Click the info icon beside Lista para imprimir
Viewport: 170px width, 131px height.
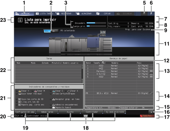[x=20, y=20]
